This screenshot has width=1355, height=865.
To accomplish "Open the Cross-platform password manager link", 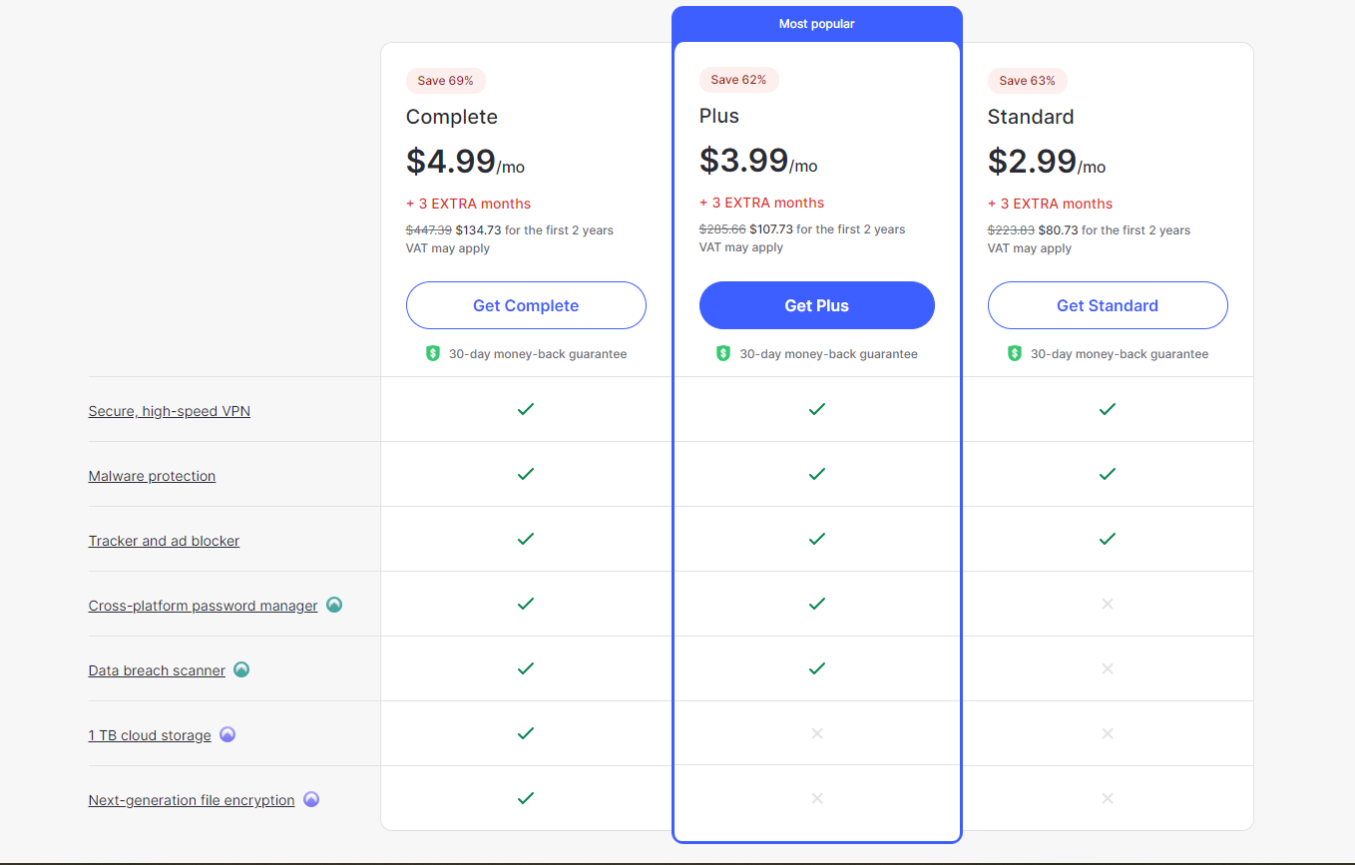I will (x=203, y=606).
